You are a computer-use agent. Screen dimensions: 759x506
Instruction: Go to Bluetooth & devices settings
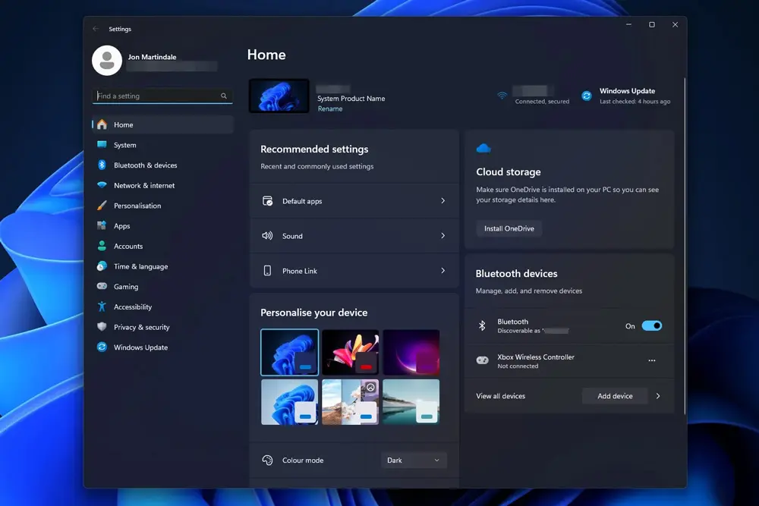click(x=162, y=165)
